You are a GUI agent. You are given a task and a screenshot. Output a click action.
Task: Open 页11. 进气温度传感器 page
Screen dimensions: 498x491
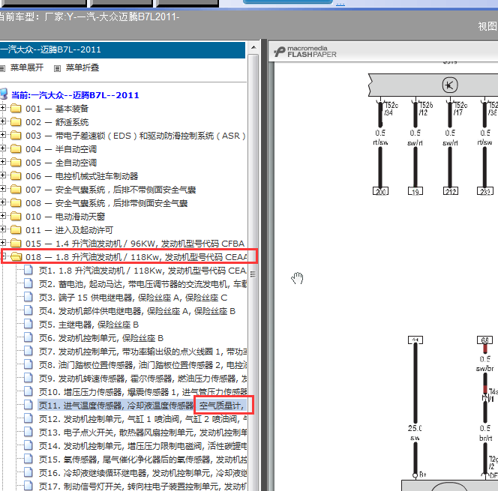[x=142, y=406]
